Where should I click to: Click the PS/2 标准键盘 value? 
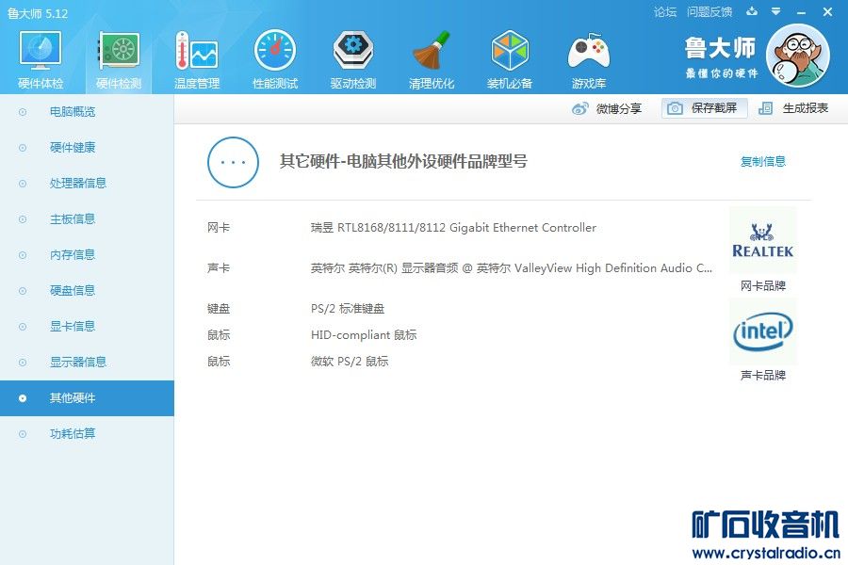pos(347,309)
